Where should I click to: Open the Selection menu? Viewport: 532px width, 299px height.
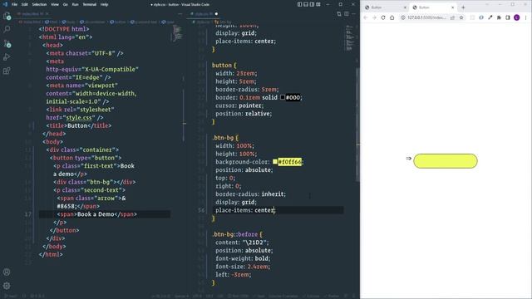(x=39, y=4)
